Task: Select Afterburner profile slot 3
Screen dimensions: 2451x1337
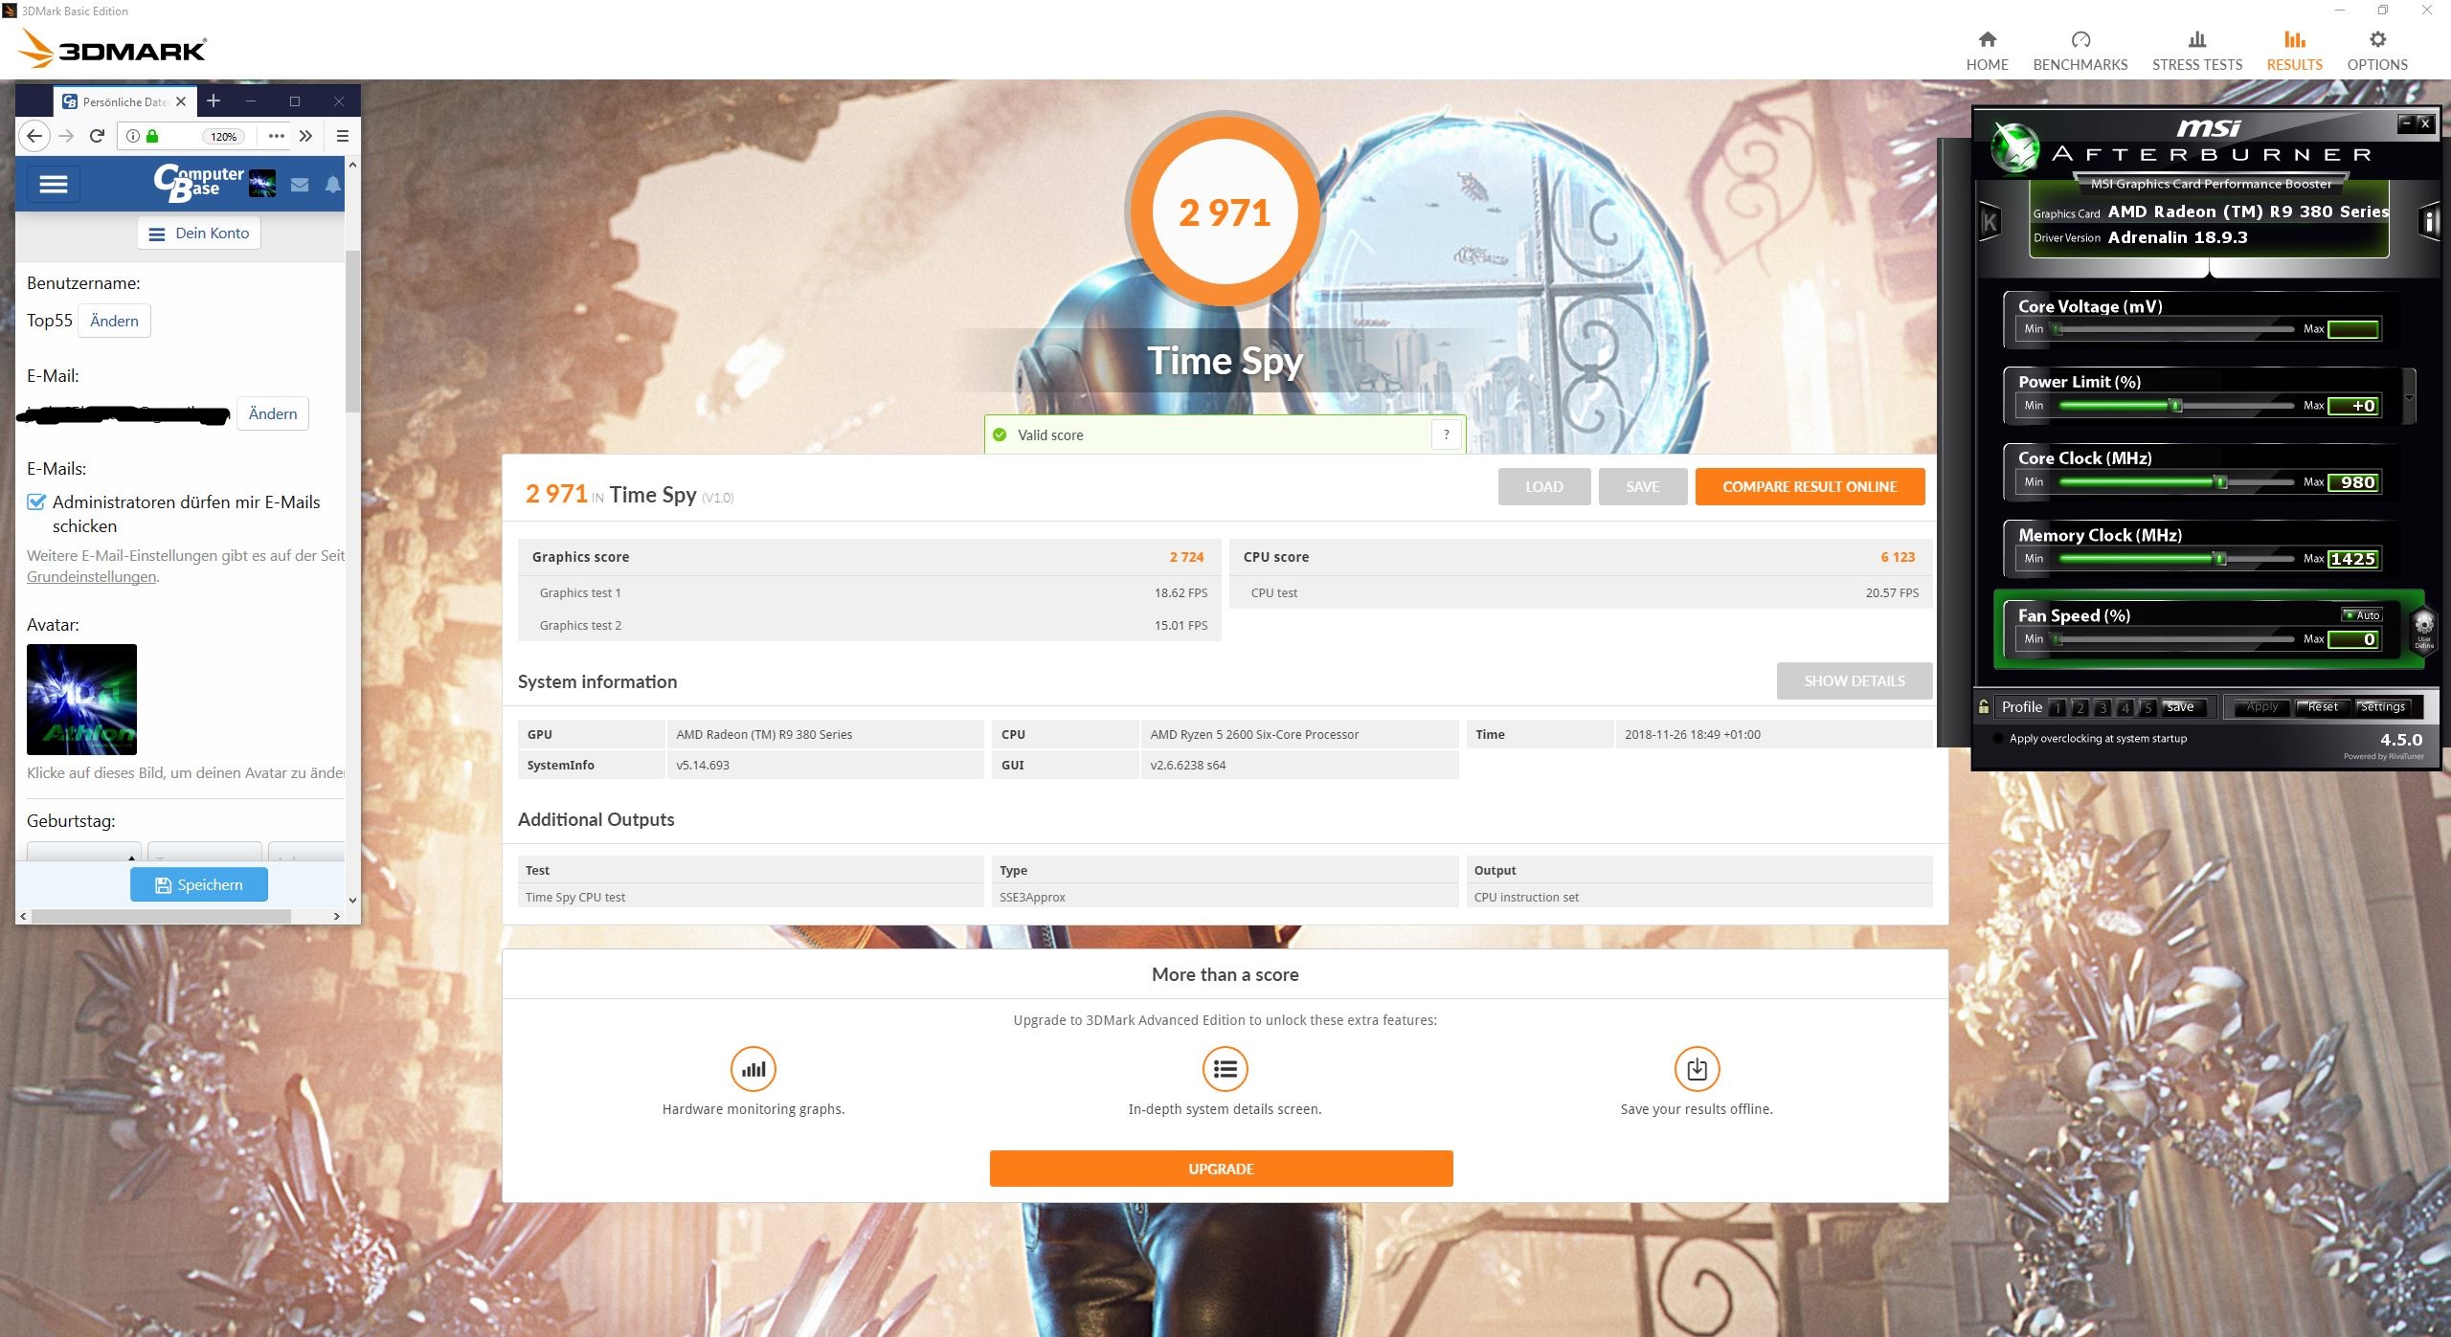Action: click(2102, 707)
